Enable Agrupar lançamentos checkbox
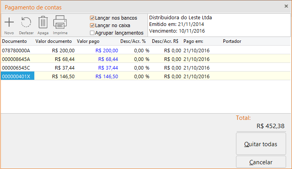Image resolution: width=292 pixels, height=169 pixels. [92, 33]
